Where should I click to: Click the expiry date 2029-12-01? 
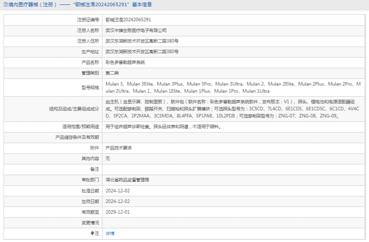click(118, 212)
